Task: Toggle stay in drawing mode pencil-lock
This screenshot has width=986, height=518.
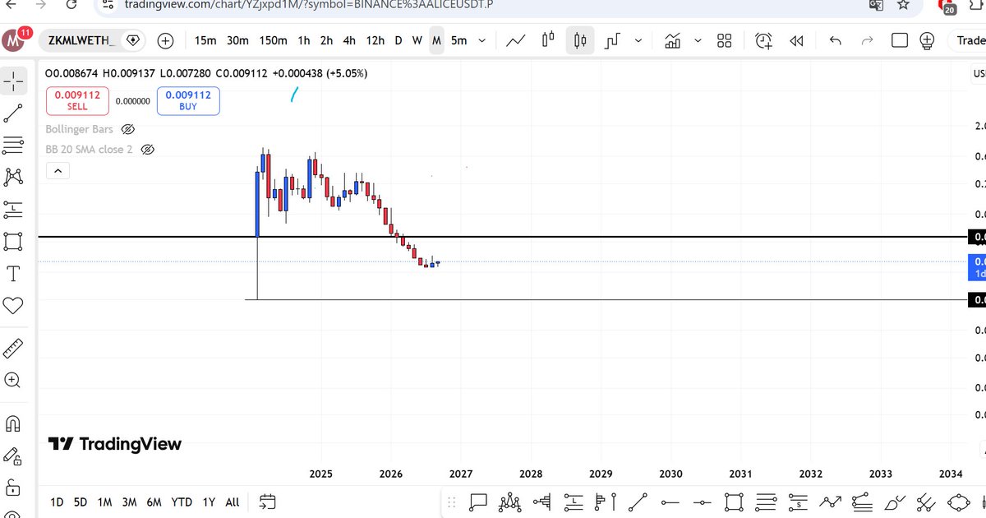Action: 12,455
